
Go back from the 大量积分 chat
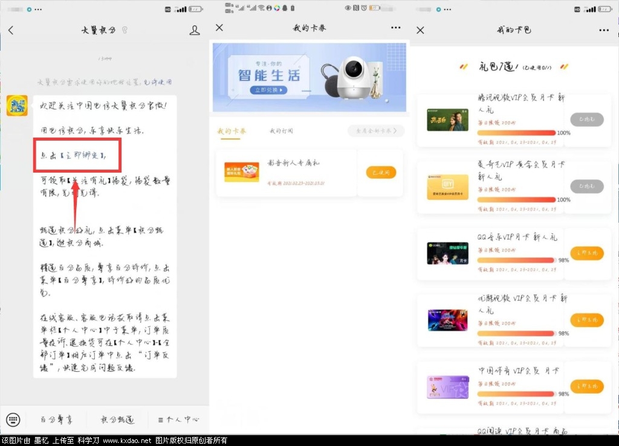point(11,30)
